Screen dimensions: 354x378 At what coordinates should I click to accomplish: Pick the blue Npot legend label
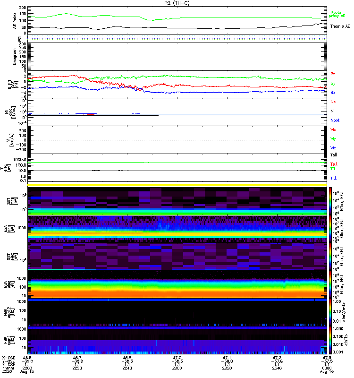[335, 120]
